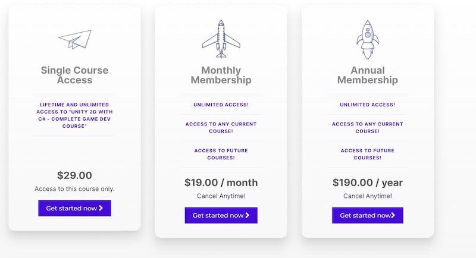Click chevron arrow on Annual Membership button
Viewport: 476px width, 258px height.
click(393, 215)
